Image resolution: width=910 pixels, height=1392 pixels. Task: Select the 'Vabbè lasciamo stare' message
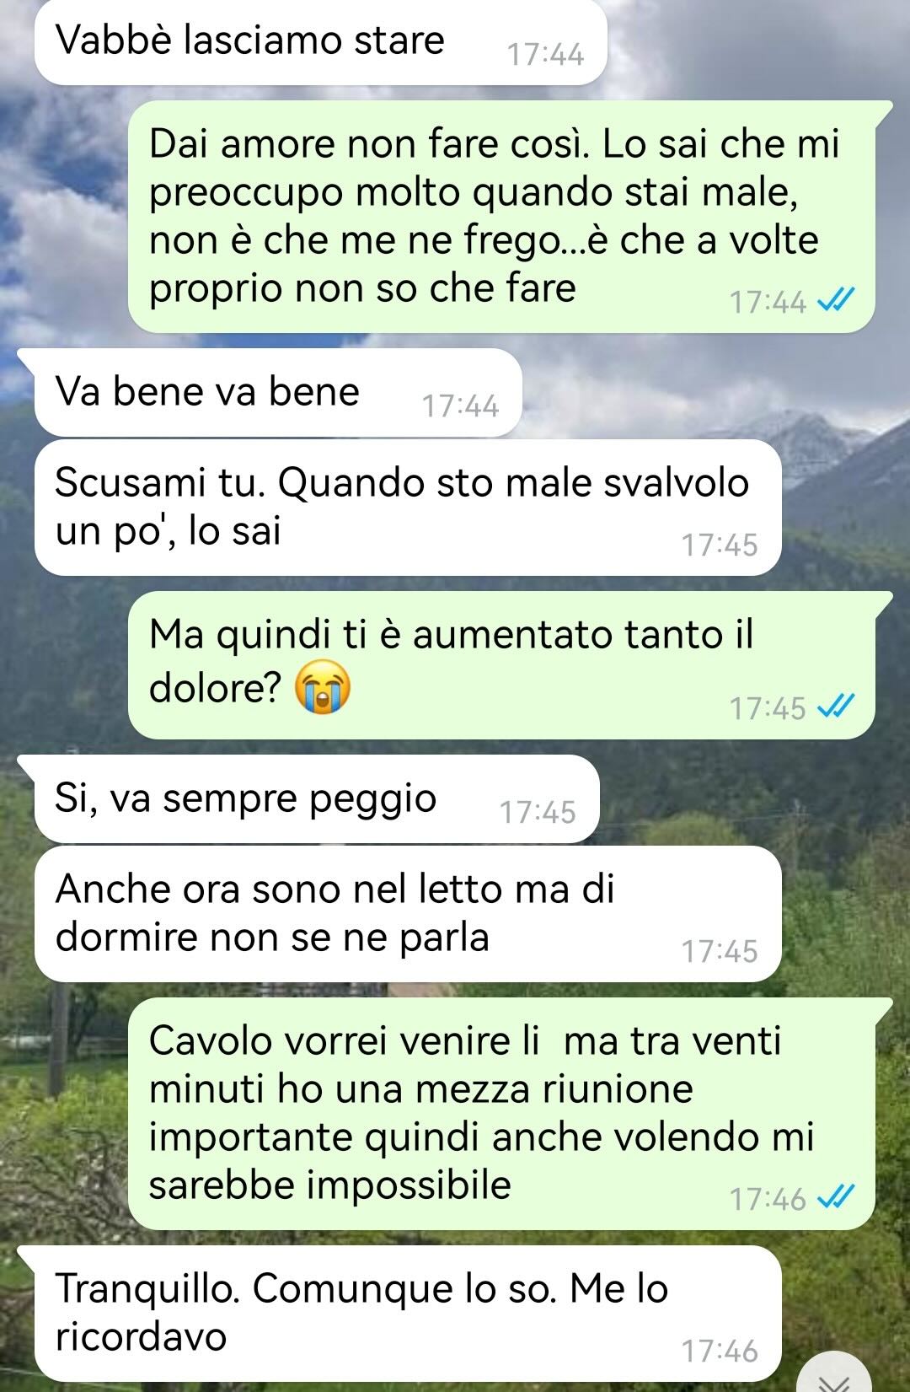coord(320,41)
